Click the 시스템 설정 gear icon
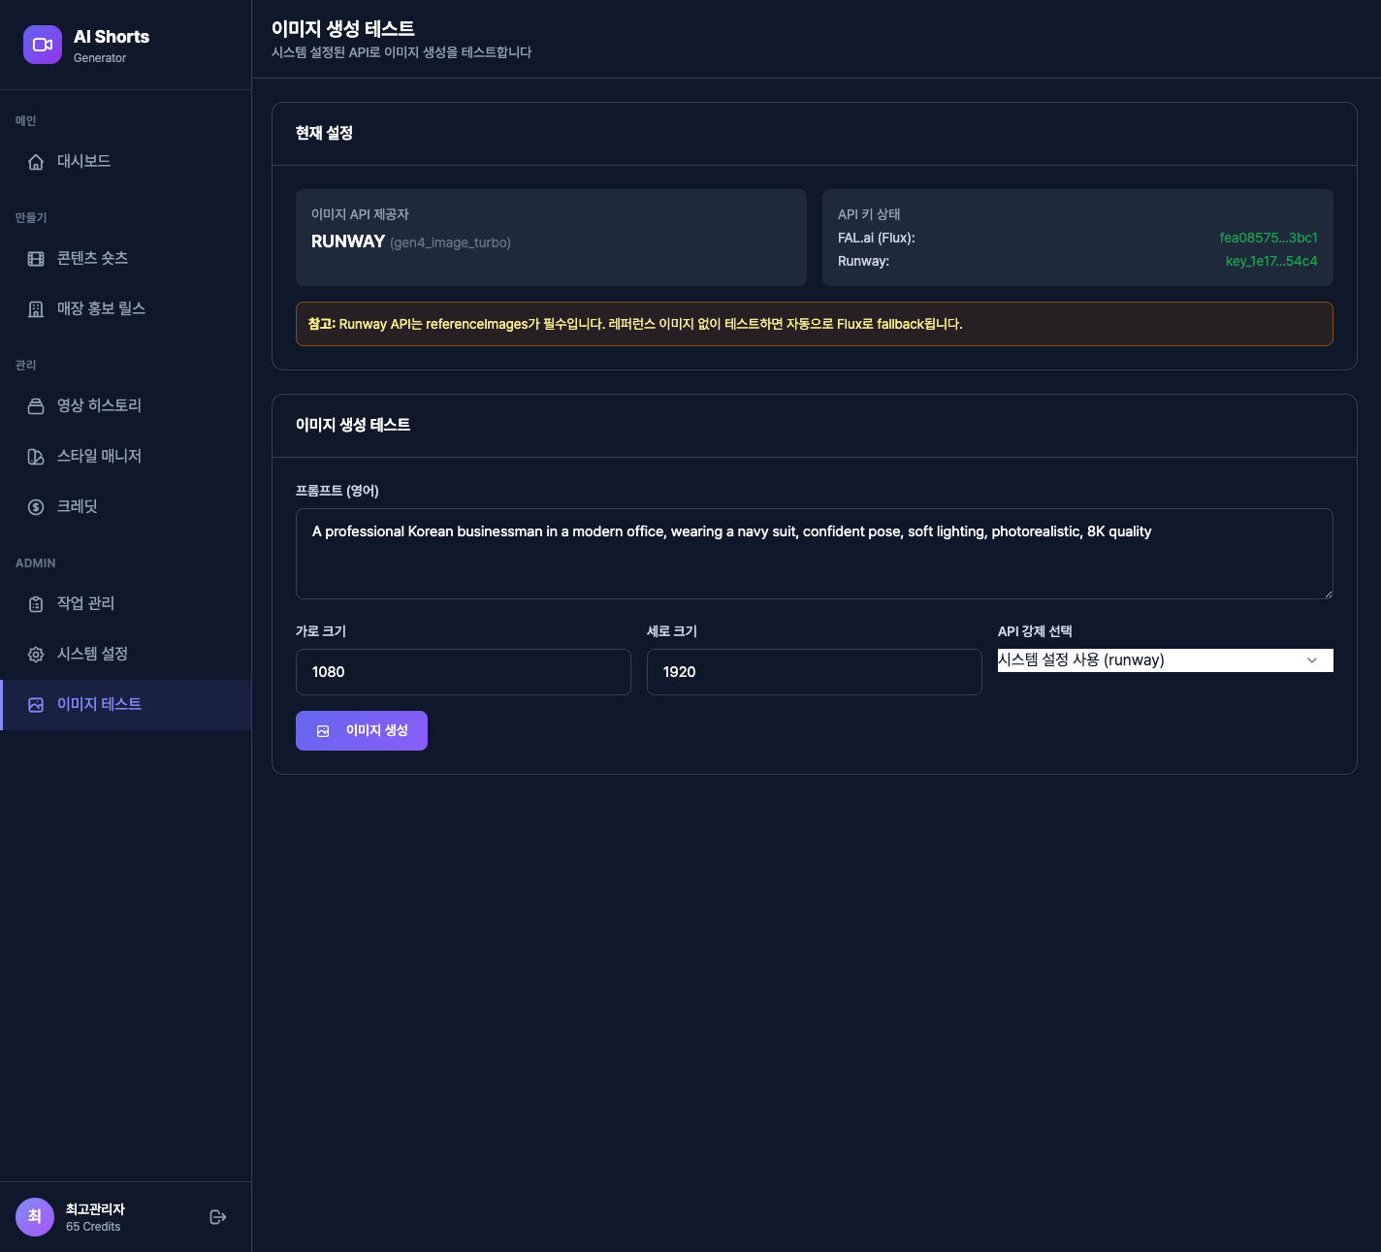 tap(36, 655)
